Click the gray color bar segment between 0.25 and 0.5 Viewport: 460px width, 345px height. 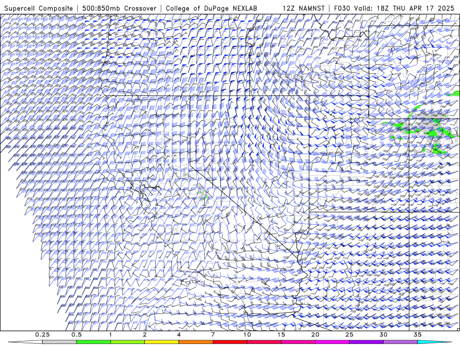tap(59, 342)
